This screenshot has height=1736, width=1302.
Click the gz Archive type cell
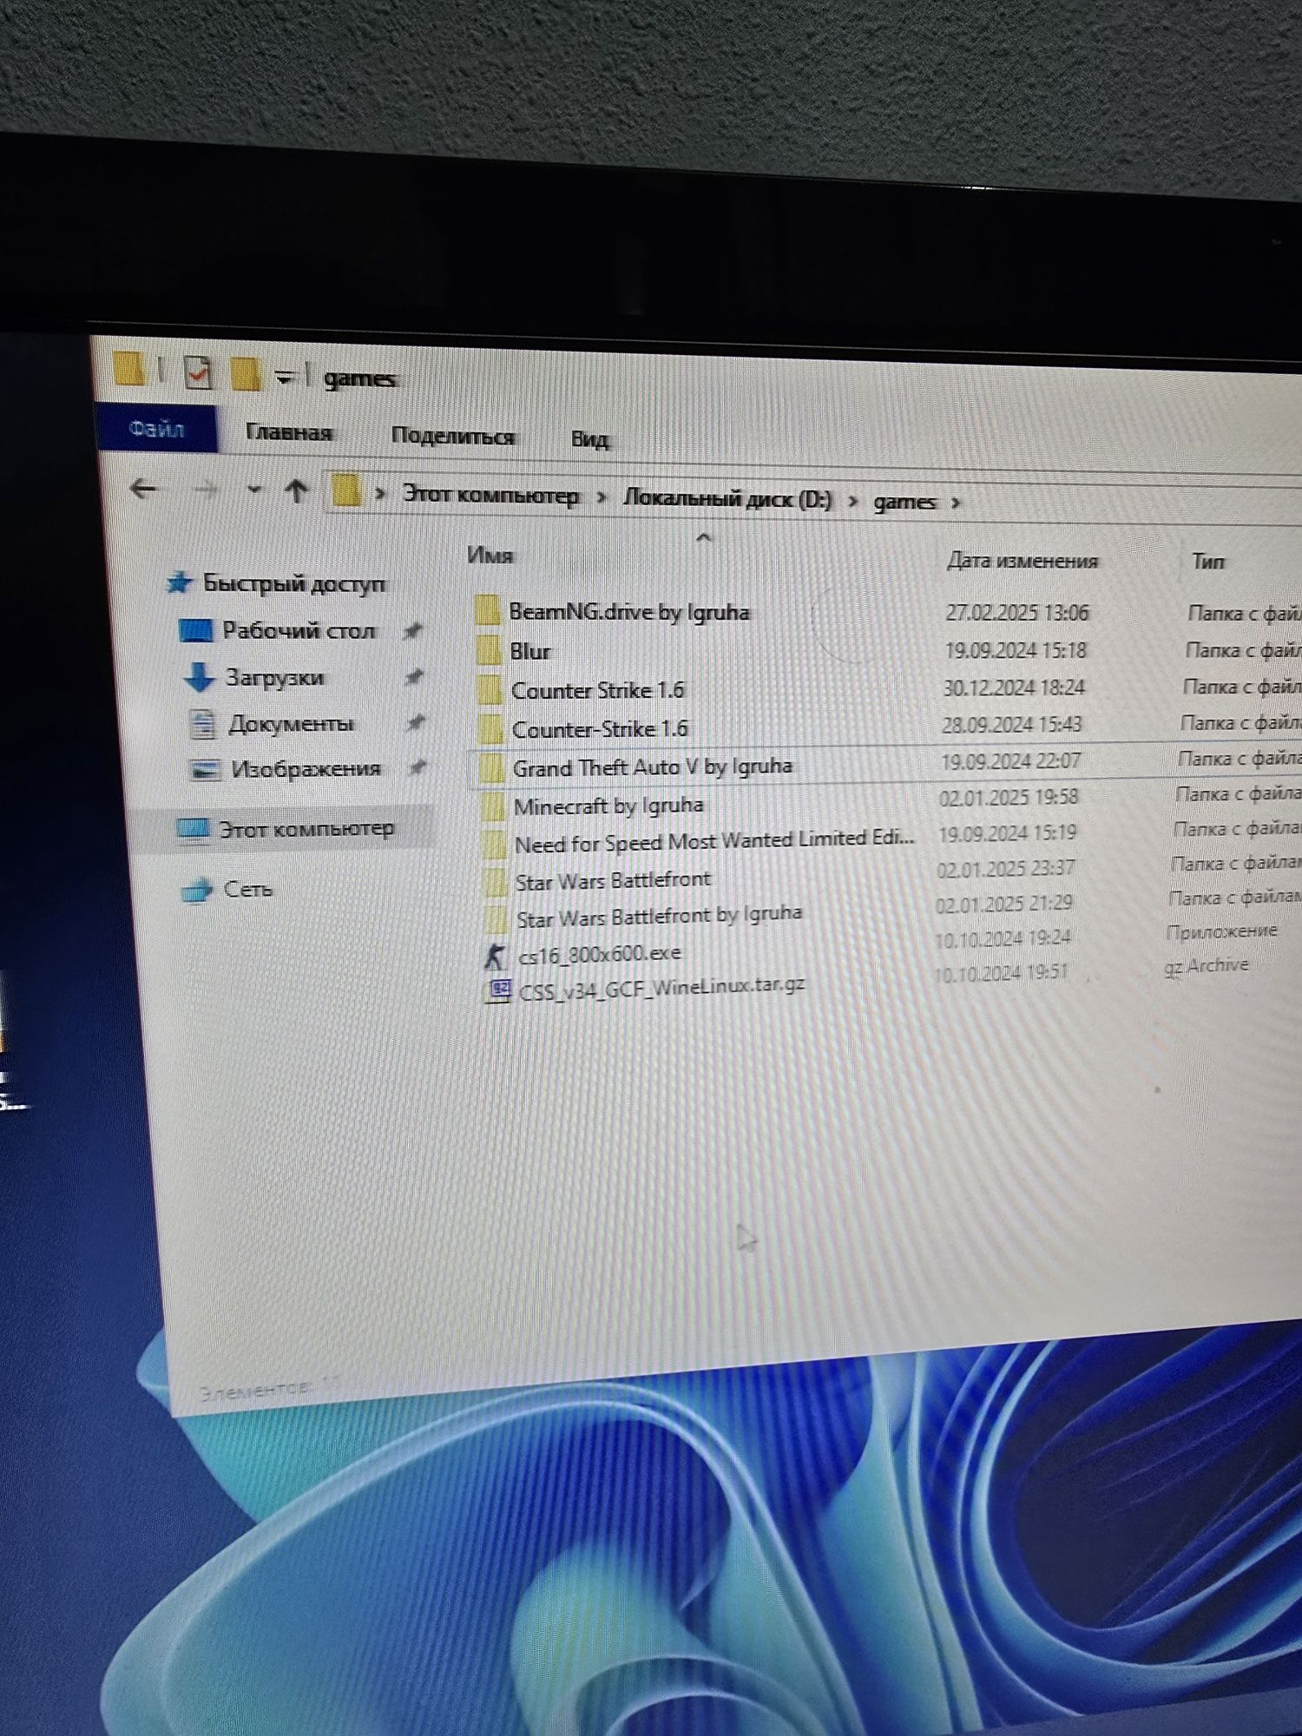(x=1207, y=966)
